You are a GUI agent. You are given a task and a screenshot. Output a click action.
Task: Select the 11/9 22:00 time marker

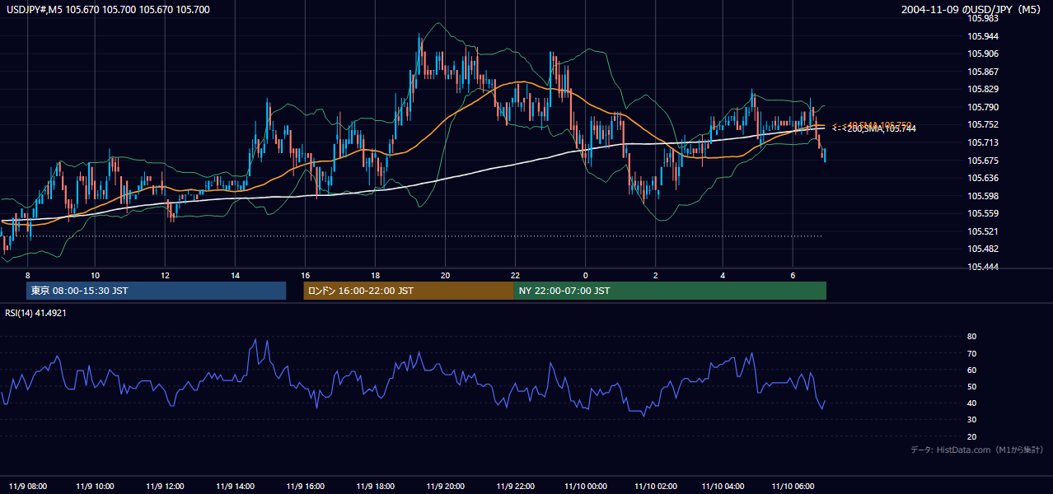point(515,485)
